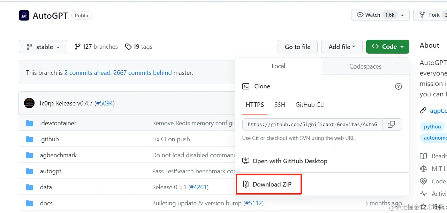Click the python topic tag
The height and width of the screenshot is (213, 447).
tap(432, 127)
